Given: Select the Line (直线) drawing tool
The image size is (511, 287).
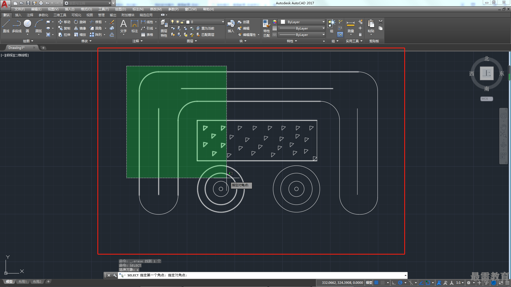Looking at the screenshot, I should (x=6, y=26).
